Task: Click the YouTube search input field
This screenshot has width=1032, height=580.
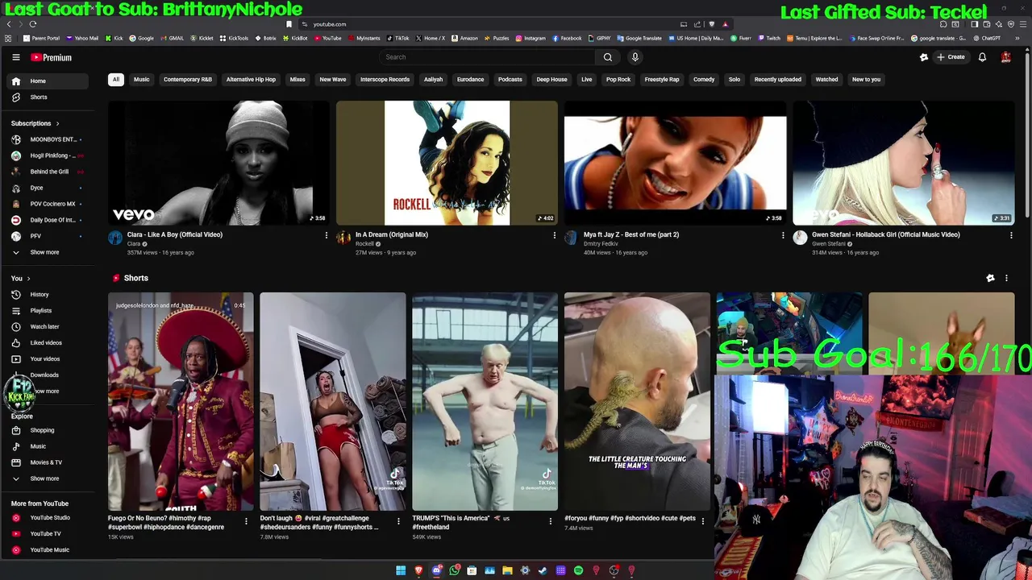Action: [488, 57]
